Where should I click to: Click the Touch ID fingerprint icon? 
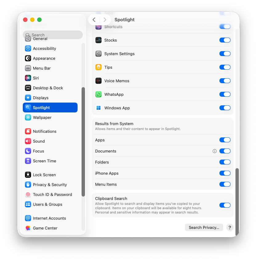point(28,194)
